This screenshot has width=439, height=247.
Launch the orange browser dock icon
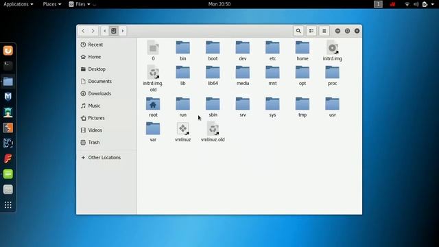(x=8, y=50)
